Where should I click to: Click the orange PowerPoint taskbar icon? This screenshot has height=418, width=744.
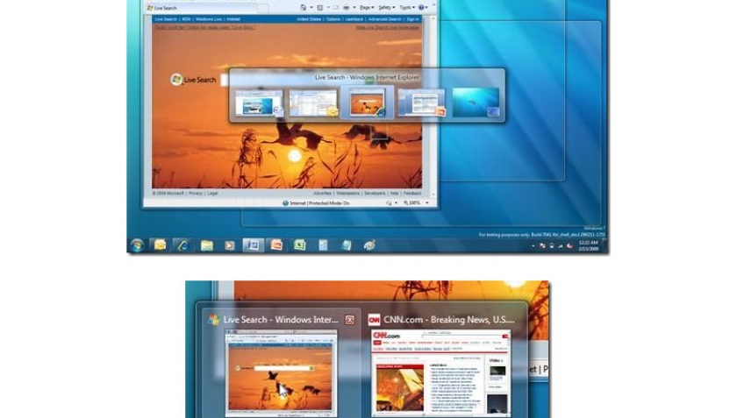[x=276, y=245]
